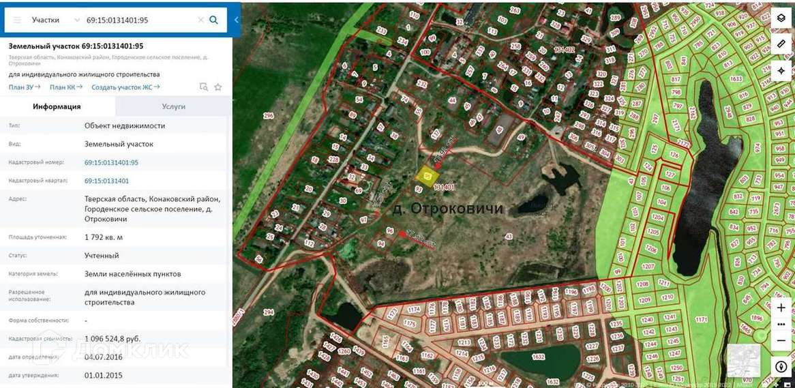Select the Информация tab
Screen dimensions: 795x388
point(57,106)
